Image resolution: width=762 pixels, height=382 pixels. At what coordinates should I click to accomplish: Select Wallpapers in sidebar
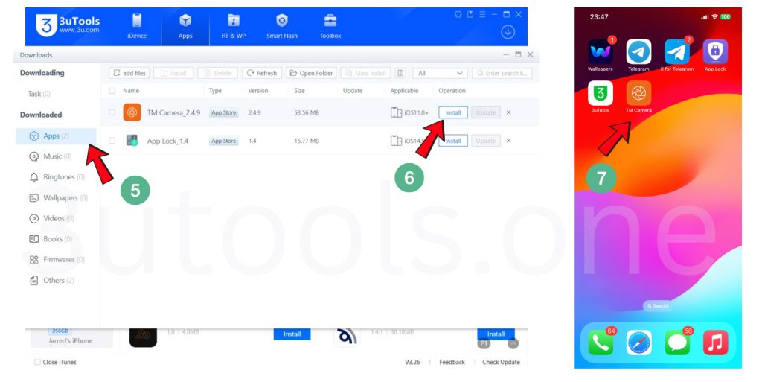[x=57, y=198]
